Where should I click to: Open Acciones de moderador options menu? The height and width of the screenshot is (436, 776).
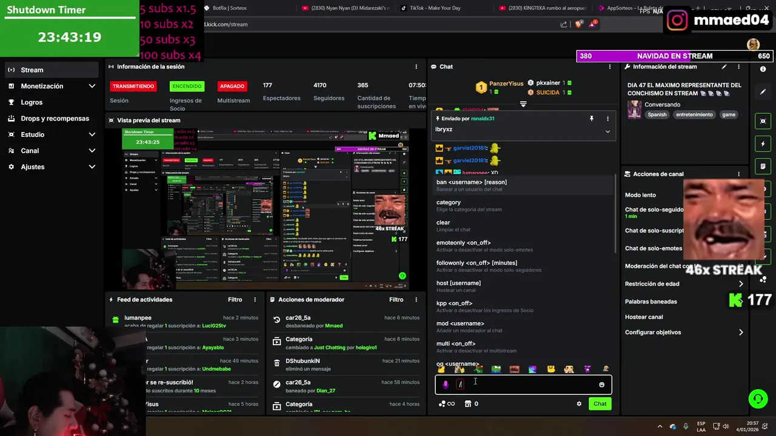pos(416,300)
